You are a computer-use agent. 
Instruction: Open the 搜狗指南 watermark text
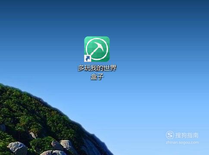tap(187, 135)
